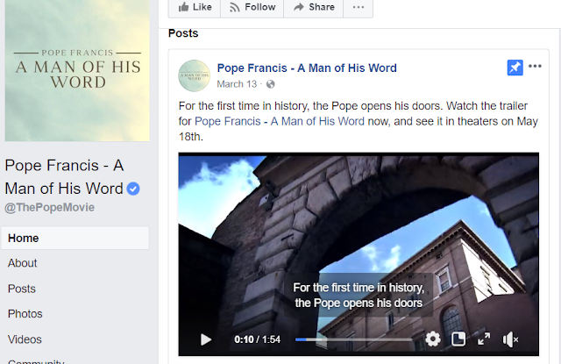Viewport: 561px width, 364px height.
Task: Click the video time readout 0:10 / 1:54
Action: point(257,339)
